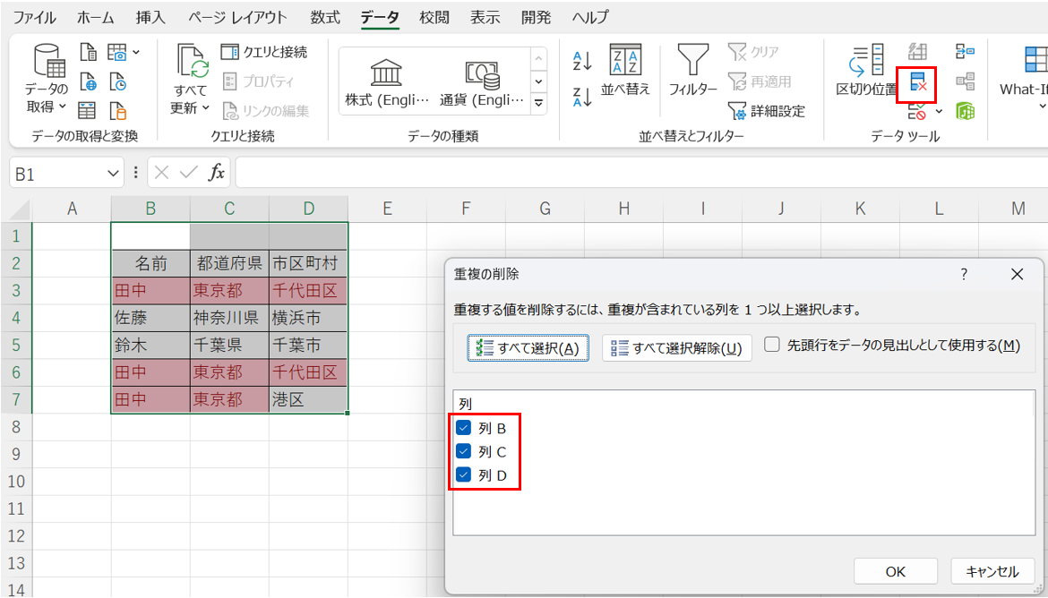Screen dimensions: 1048x598
Task: Click the formula bar input field
Action: [x=641, y=174]
